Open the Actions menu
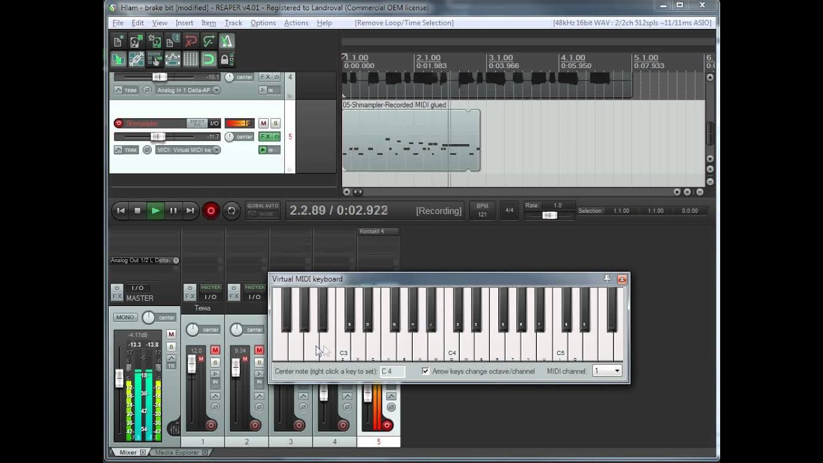The height and width of the screenshot is (463, 823). point(296,23)
